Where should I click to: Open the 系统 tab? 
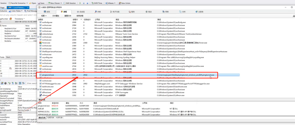point(47,12)
